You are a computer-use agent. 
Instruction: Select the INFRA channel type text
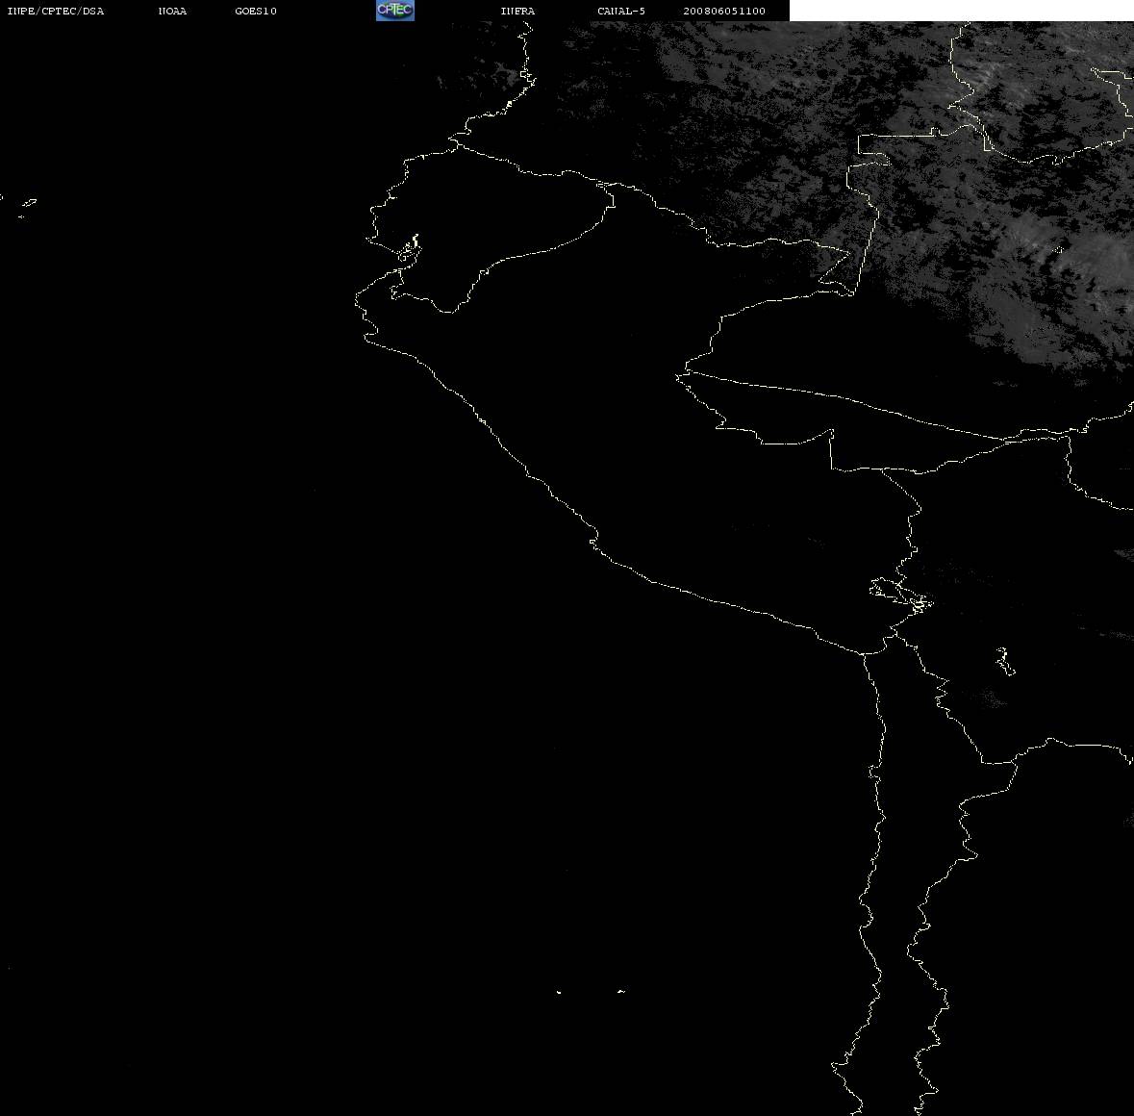(517, 11)
